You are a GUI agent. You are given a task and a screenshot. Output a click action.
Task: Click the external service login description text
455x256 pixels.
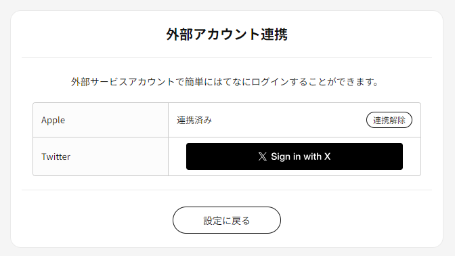[225, 82]
